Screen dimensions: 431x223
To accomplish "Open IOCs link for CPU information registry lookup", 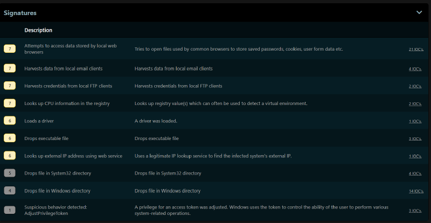I will (416, 103).
